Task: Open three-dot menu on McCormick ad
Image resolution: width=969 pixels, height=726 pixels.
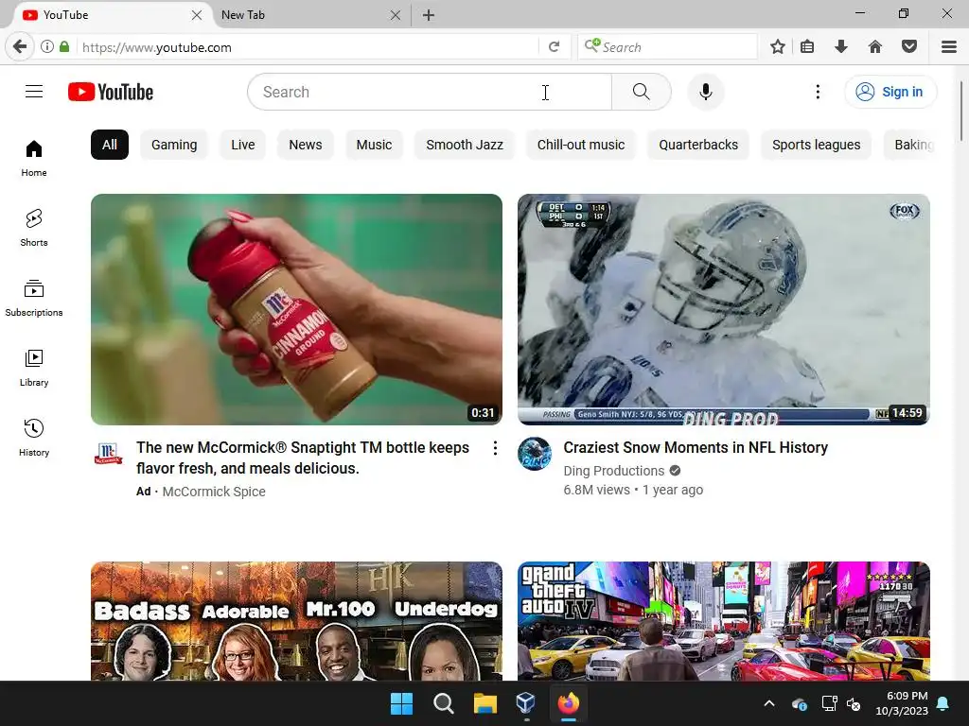Action: pyautogui.click(x=495, y=448)
